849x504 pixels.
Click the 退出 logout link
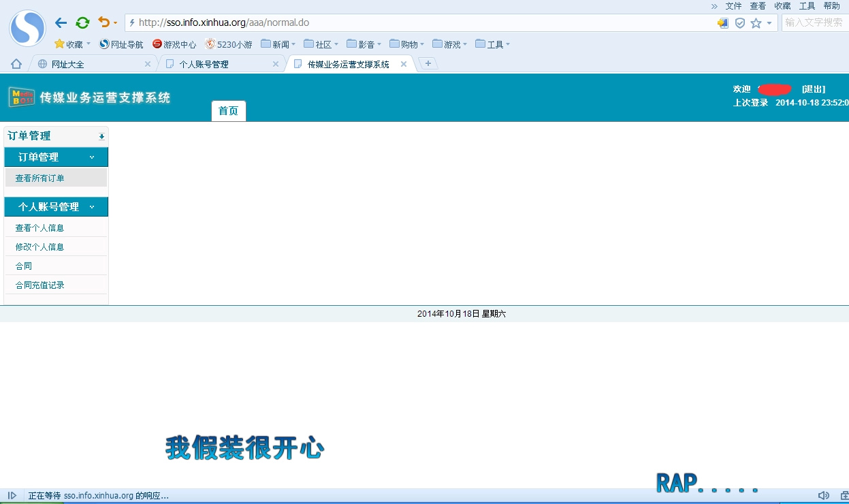point(814,89)
